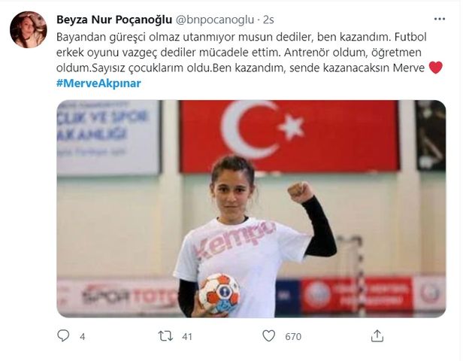Click the 2s tweet timestamp

click(x=268, y=20)
